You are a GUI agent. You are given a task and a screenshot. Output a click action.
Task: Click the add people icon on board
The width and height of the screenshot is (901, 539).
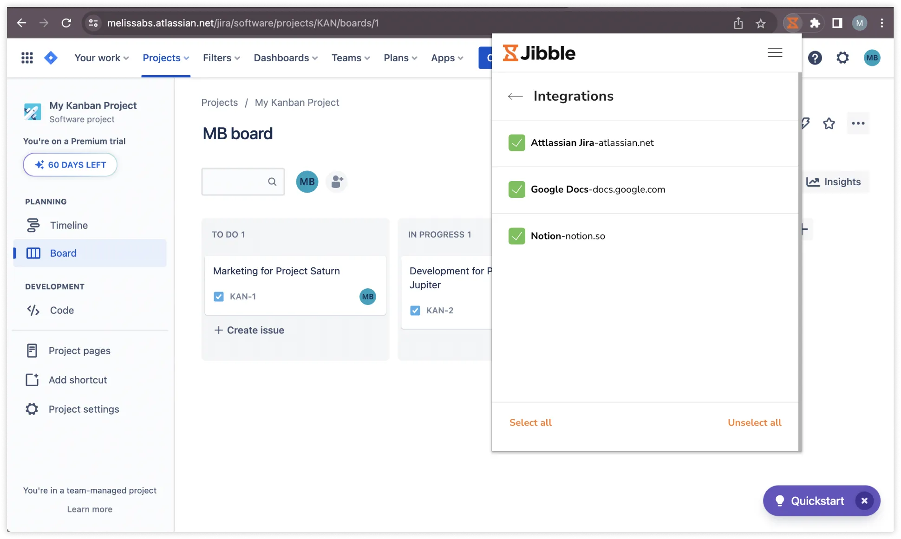coord(337,182)
